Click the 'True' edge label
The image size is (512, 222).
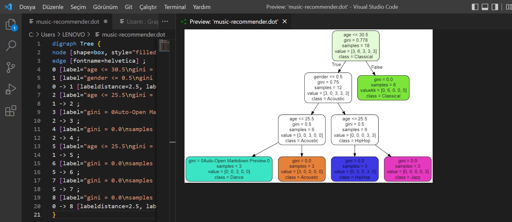336,64
